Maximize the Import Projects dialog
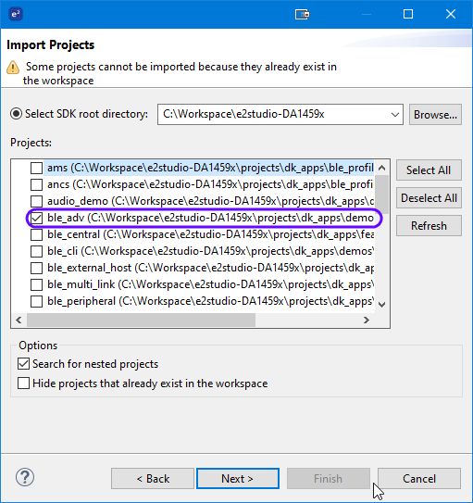 coord(408,14)
